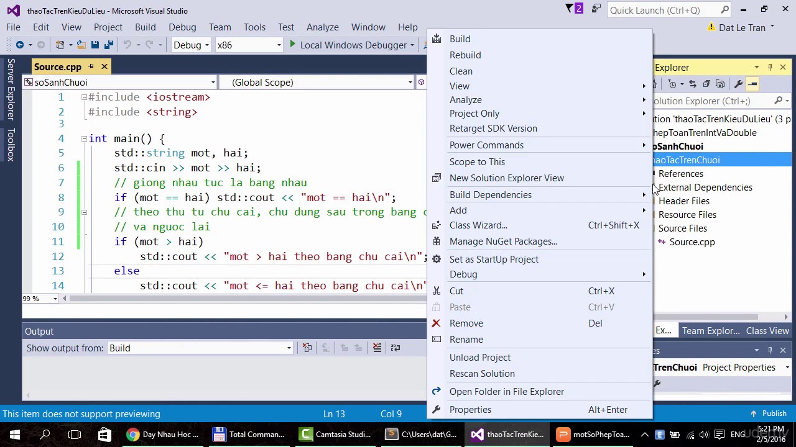
Task: Expand Local Windows Debugger dropdown arrow
Action: click(x=412, y=45)
